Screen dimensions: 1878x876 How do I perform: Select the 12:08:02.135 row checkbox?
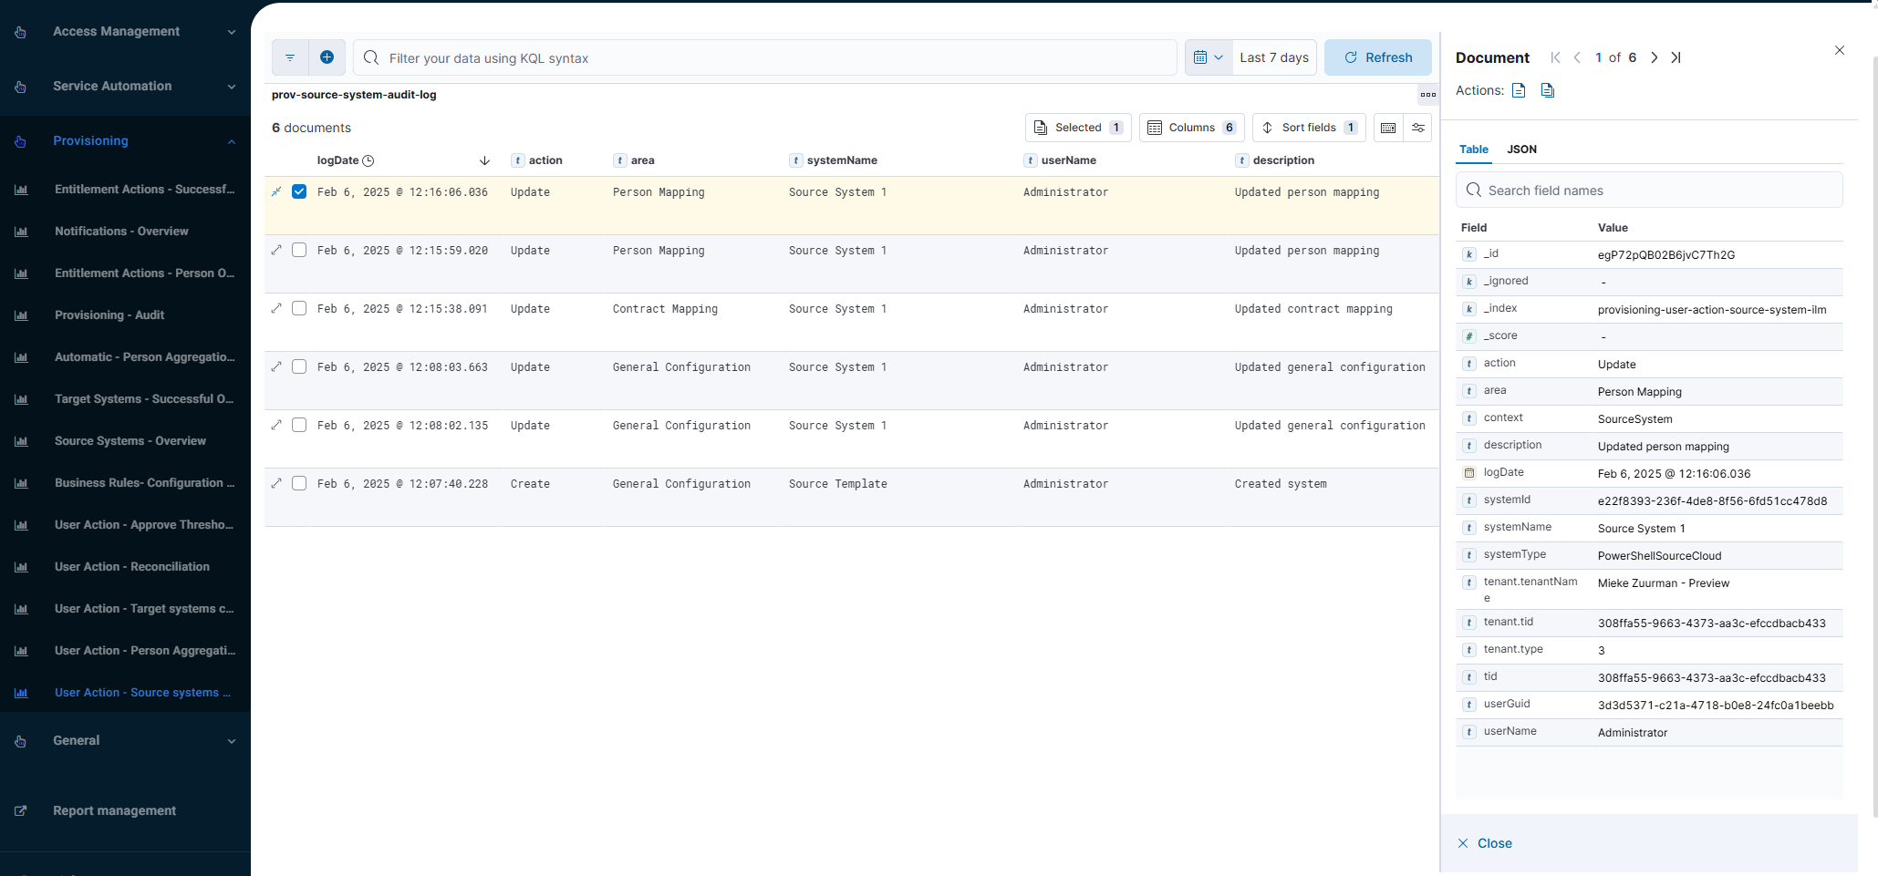pos(299,425)
